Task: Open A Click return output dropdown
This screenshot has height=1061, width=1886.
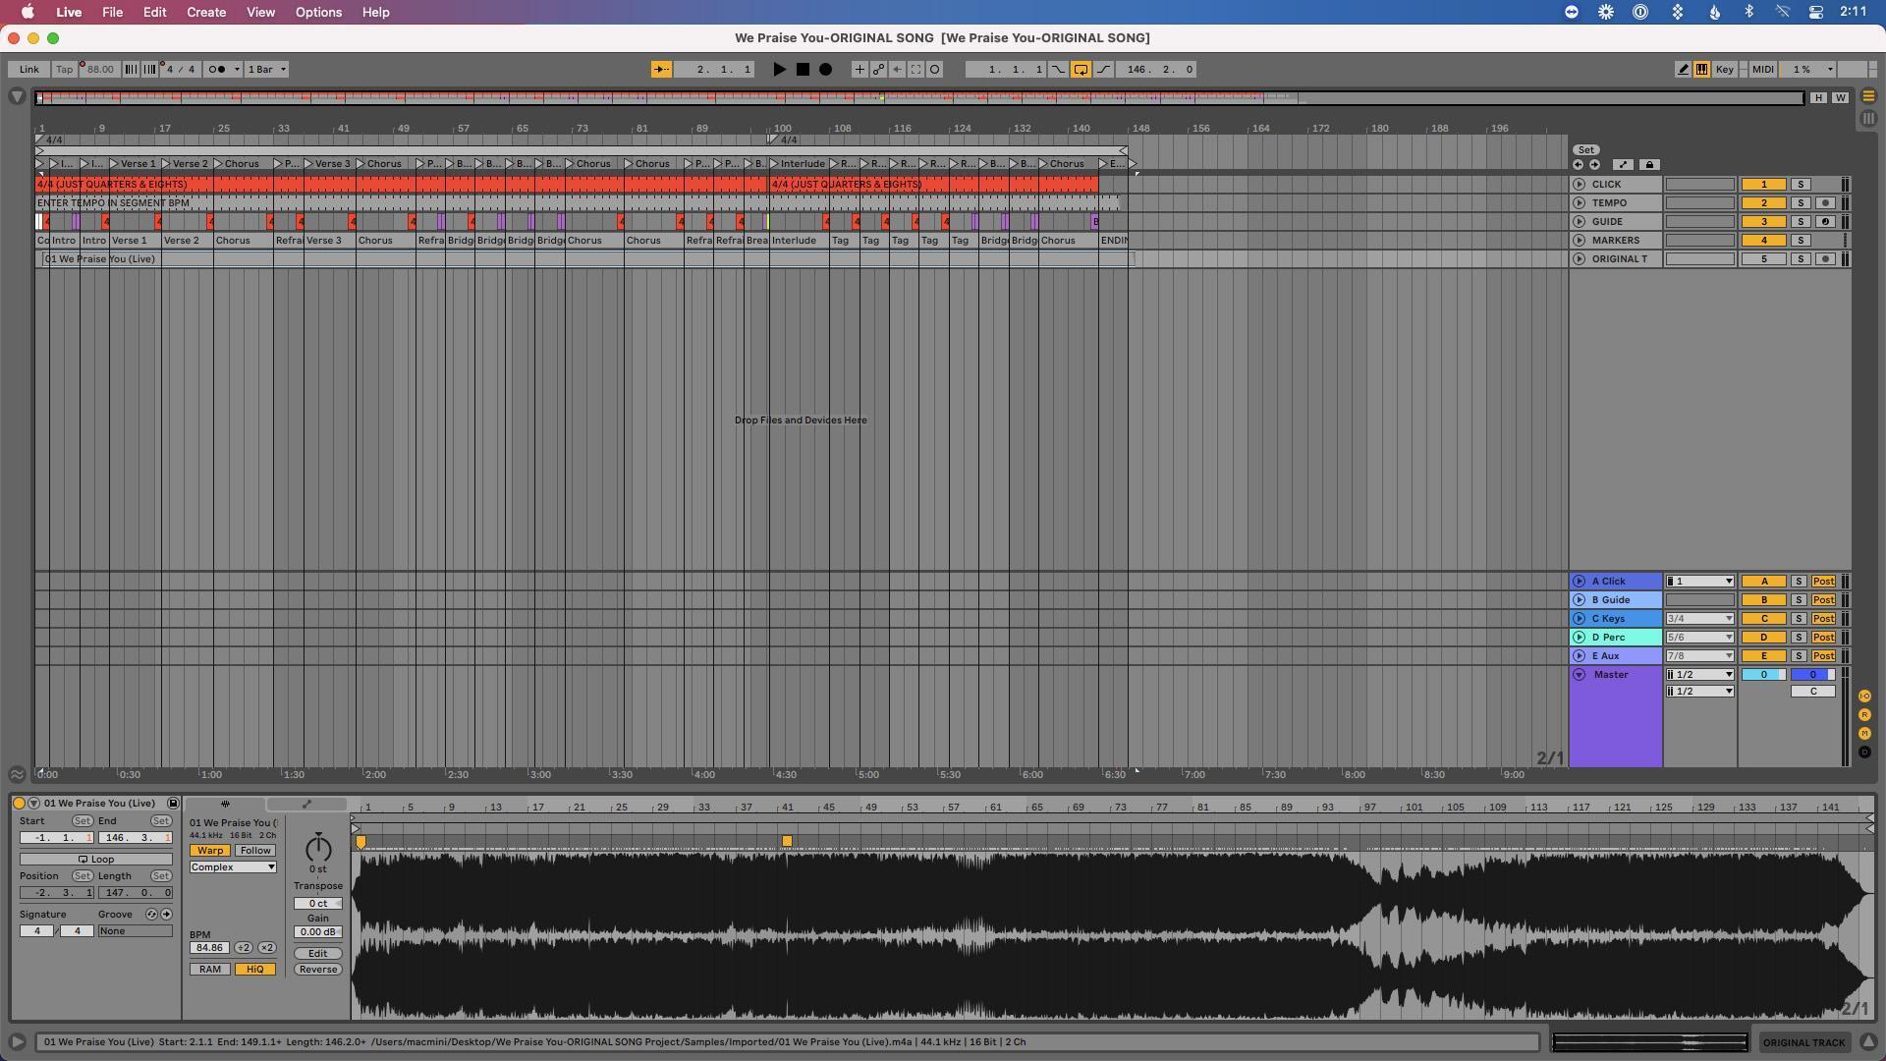Action: (1699, 582)
